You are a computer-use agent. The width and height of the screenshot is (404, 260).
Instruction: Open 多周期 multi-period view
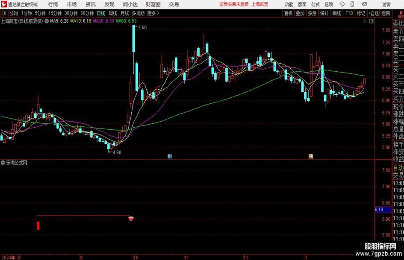[x=139, y=13]
